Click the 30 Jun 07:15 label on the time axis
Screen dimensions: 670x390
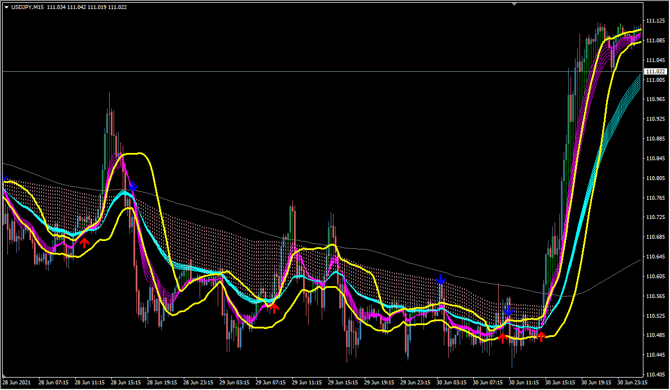[x=487, y=383]
